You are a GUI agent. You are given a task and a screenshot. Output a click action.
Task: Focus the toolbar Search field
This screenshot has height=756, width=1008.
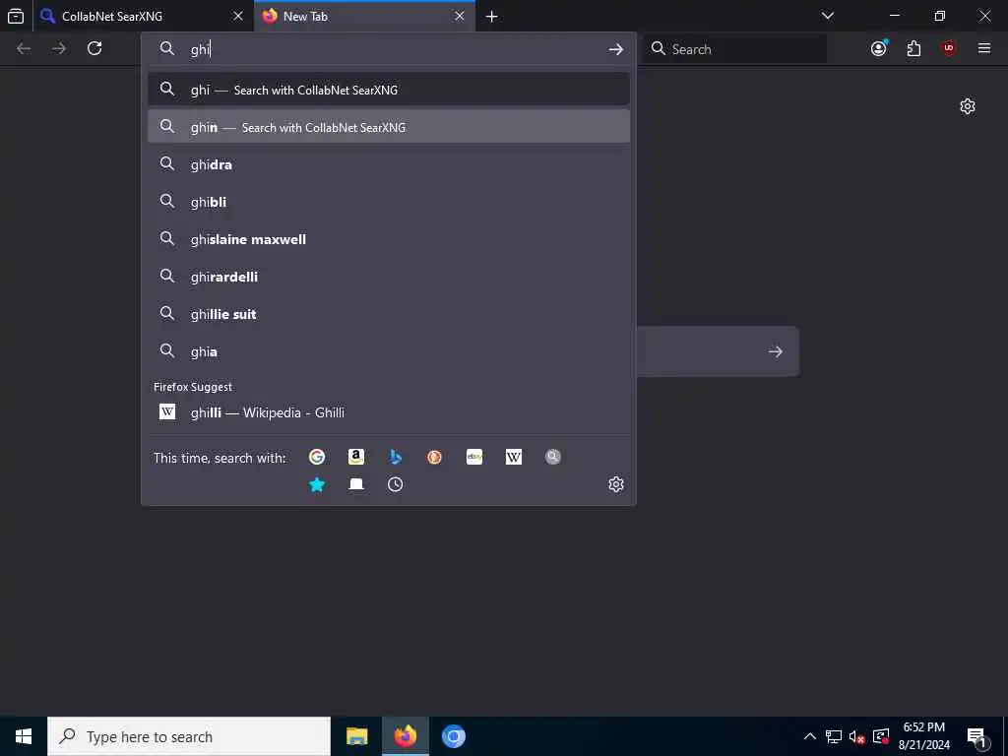[x=734, y=49]
